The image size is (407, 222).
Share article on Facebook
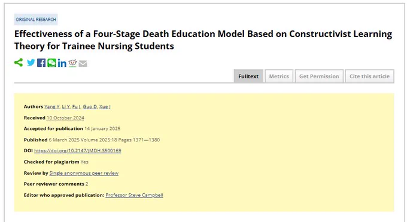pos(41,63)
